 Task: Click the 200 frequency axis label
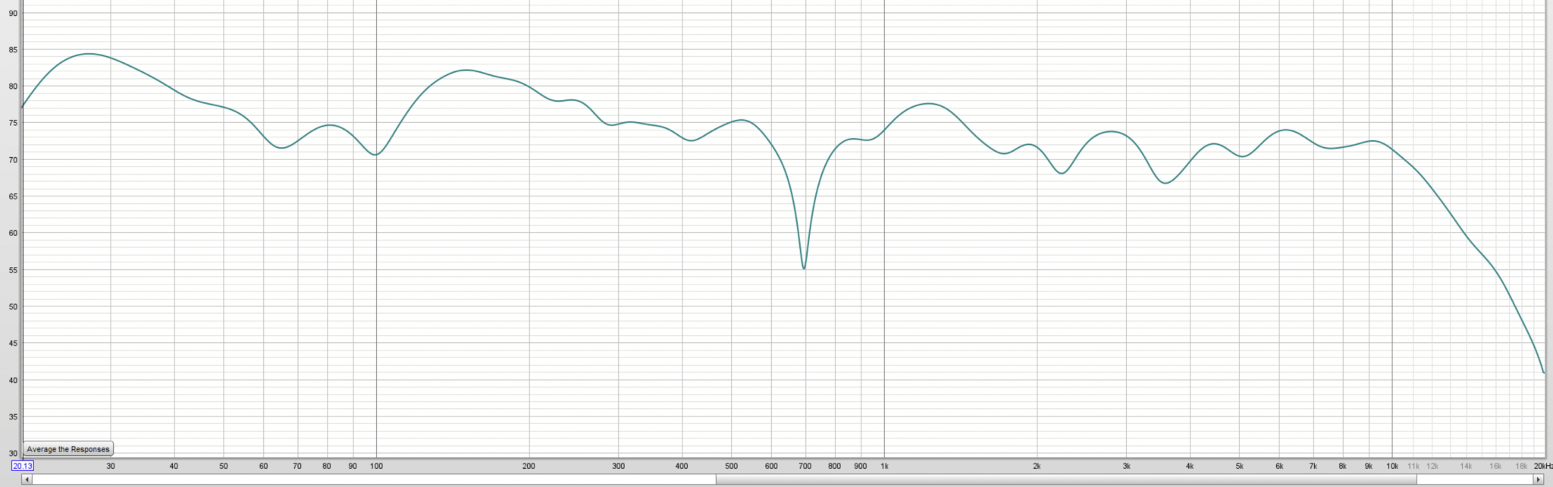point(529,466)
